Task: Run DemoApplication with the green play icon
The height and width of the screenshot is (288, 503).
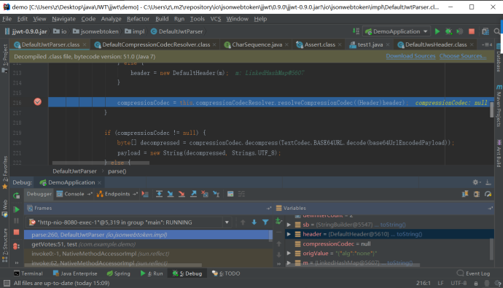Action: (437, 31)
